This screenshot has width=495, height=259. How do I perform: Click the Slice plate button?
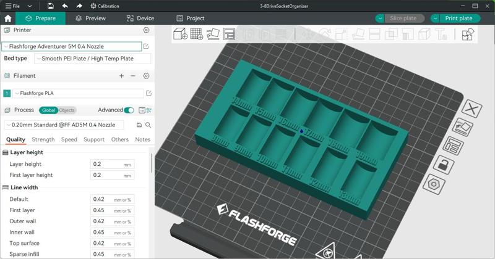(403, 18)
